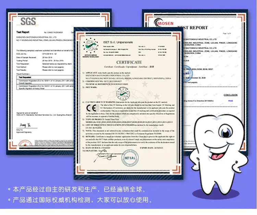Click the 'CONCLUSION' label on MOSEN report
Viewport: 257px width, 215px height.
coord(231,95)
